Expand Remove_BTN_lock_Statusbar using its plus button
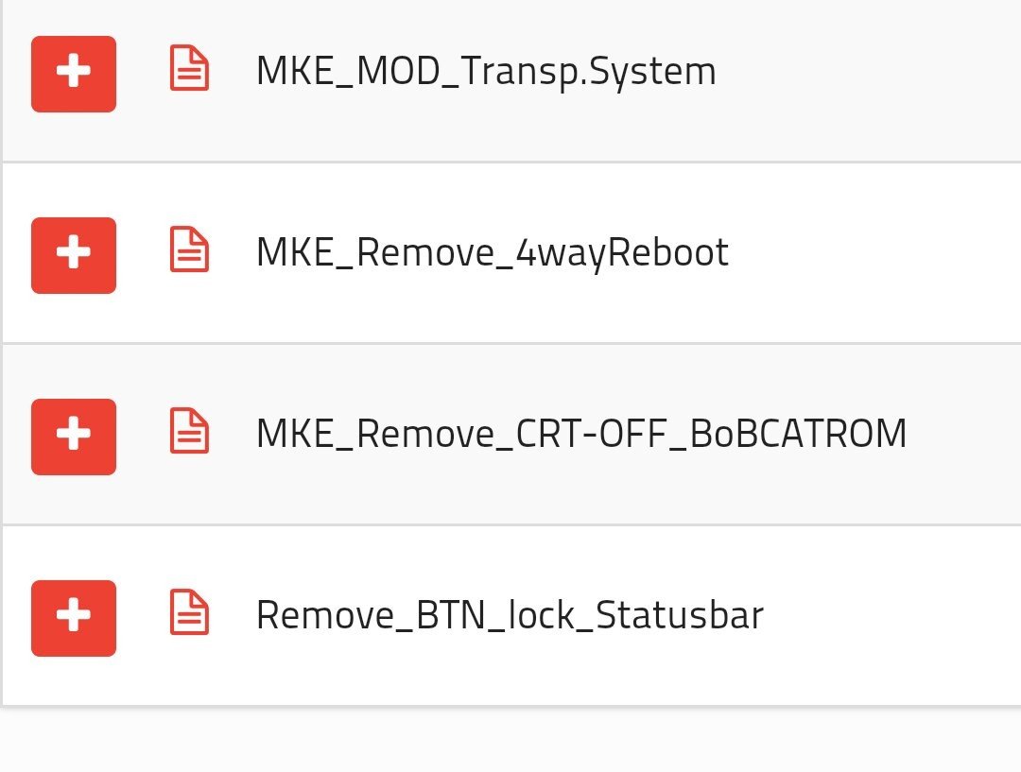This screenshot has width=1021, height=772. point(74,618)
